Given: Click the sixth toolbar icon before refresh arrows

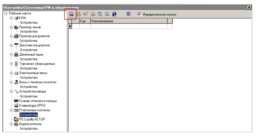Looking at the screenshot, I should pyautogui.click(x=107, y=14).
